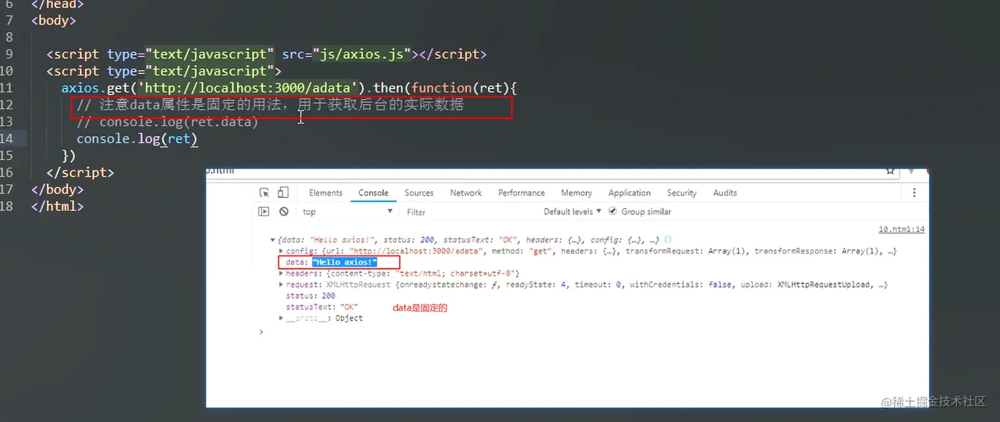1000x422 pixels.
Task: Select the Console tab
Action: (x=373, y=192)
